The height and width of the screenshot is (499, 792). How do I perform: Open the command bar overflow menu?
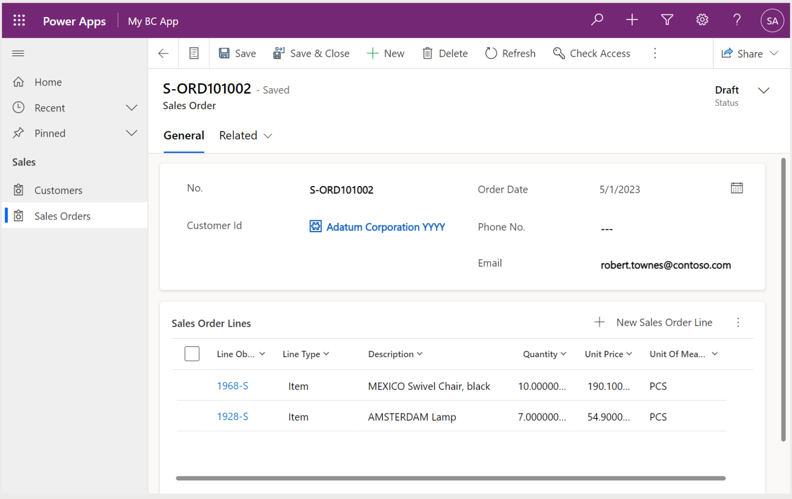tap(655, 53)
